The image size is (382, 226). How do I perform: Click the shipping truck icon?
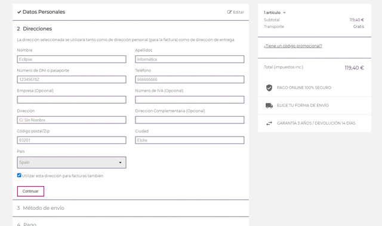click(x=269, y=106)
